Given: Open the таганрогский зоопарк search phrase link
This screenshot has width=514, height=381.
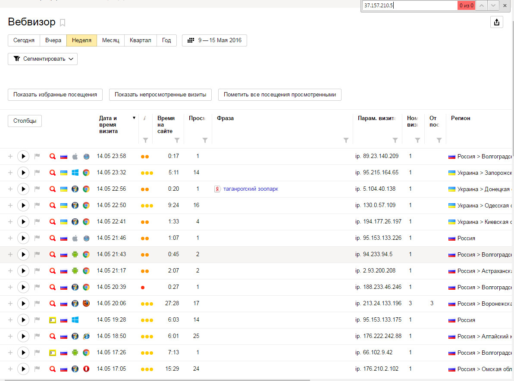Looking at the screenshot, I should click(x=251, y=189).
